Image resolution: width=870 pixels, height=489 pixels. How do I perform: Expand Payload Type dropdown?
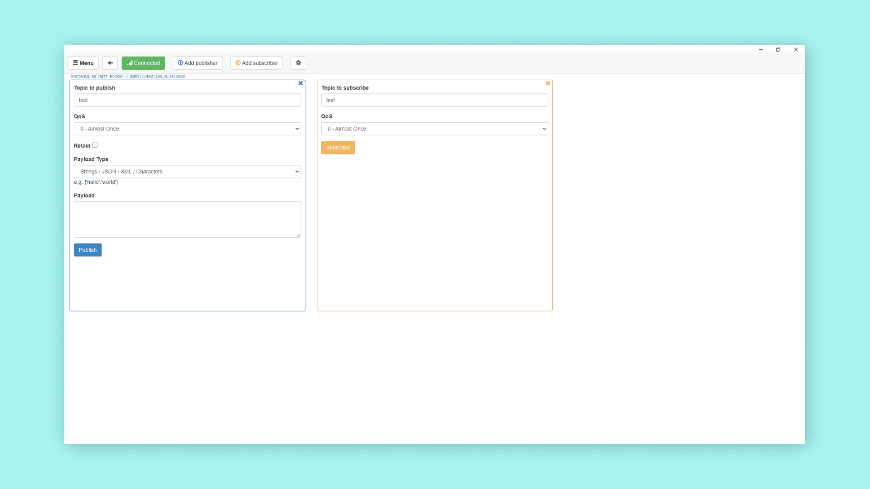click(x=187, y=172)
